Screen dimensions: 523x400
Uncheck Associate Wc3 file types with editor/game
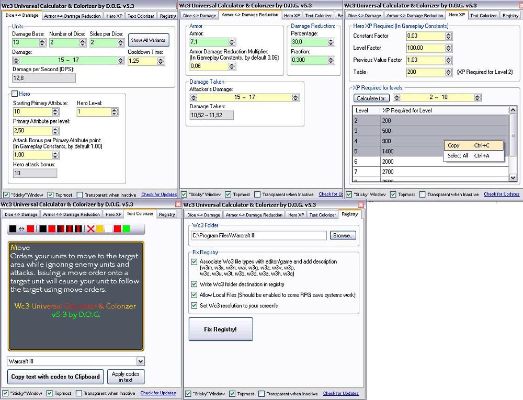point(194,261)
